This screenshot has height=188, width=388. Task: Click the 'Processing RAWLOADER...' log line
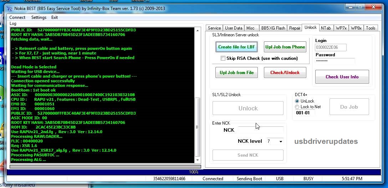tap(37, 136)
